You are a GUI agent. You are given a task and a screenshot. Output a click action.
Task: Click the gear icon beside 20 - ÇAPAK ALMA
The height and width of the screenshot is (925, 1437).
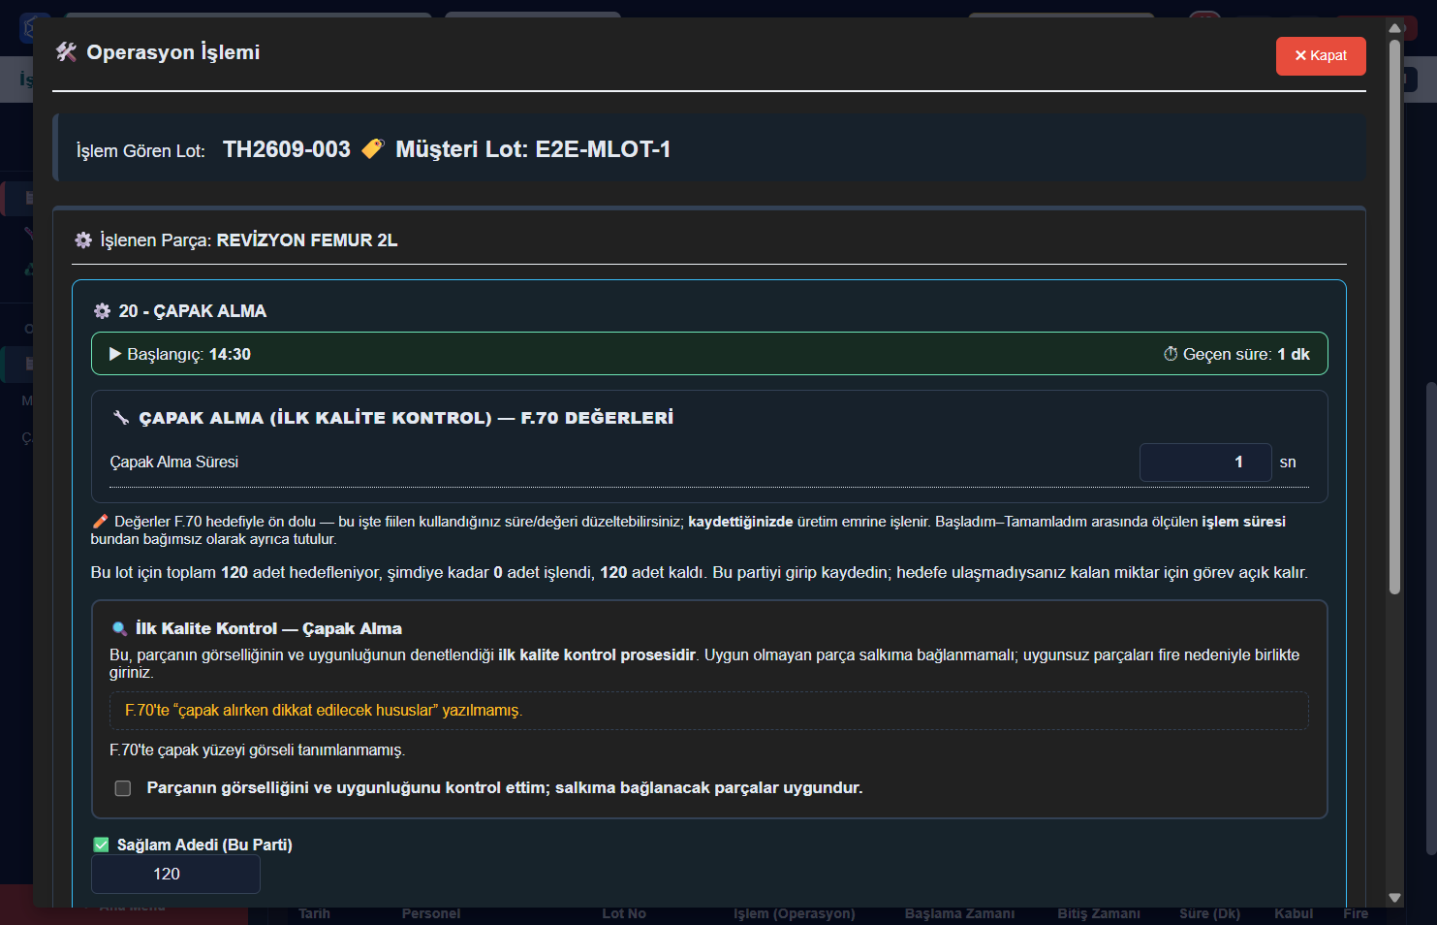click(102, 311)
